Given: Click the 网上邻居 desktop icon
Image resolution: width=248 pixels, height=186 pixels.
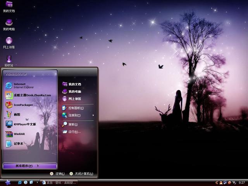Looking at the screenshot, I should (x=9, y=41).
